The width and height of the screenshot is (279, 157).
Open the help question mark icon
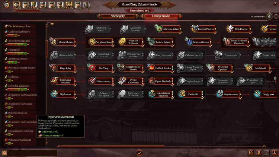pos(275,4)
